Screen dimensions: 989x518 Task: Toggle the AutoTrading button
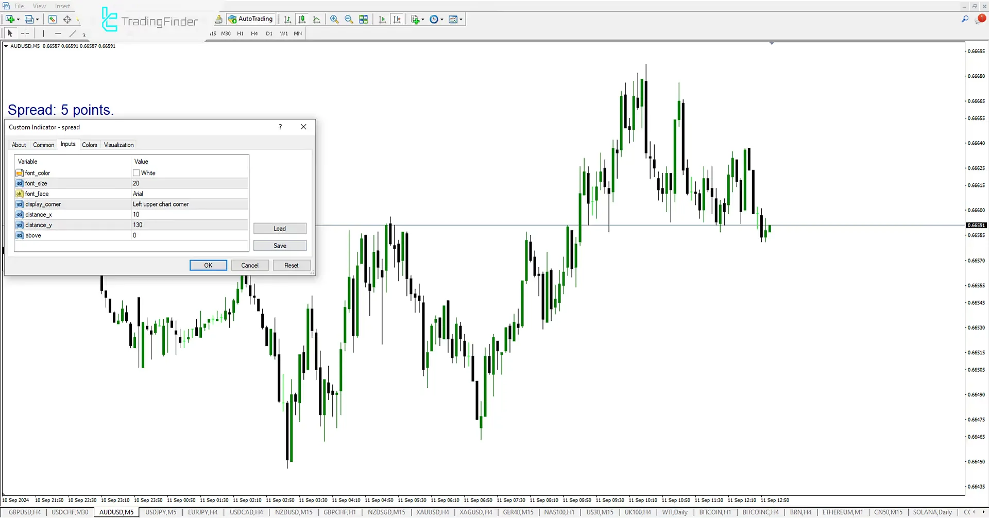(250, 19)
